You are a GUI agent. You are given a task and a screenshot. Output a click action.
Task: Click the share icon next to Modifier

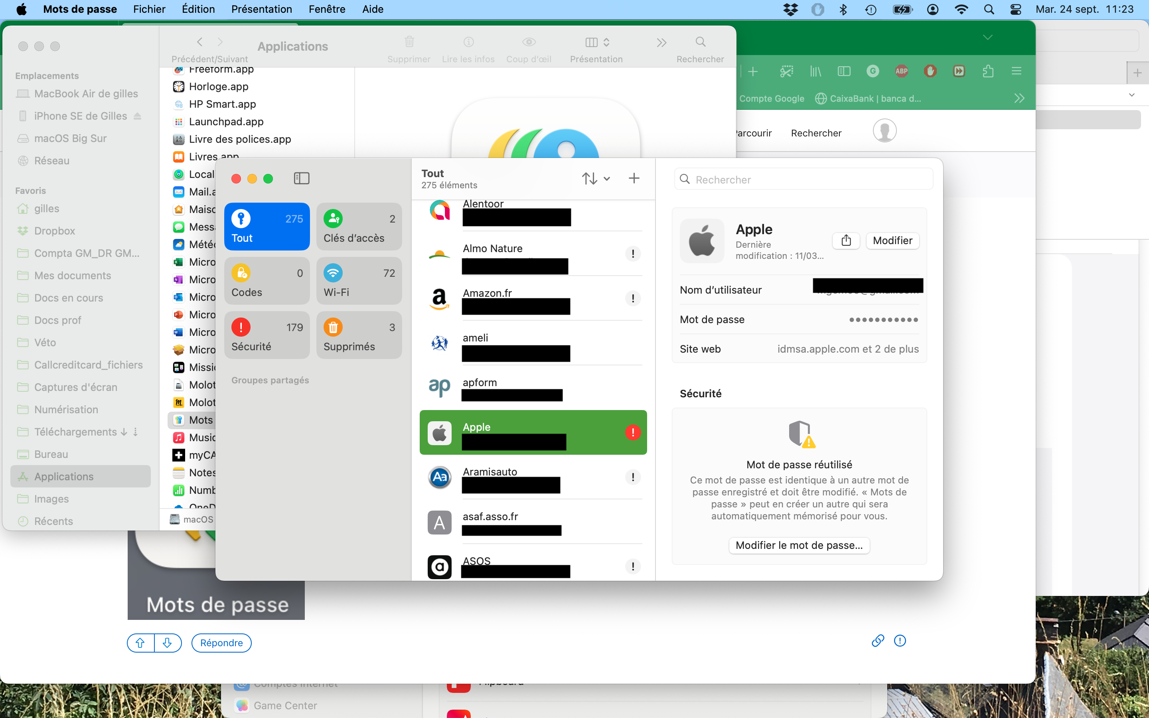point(846,240)
